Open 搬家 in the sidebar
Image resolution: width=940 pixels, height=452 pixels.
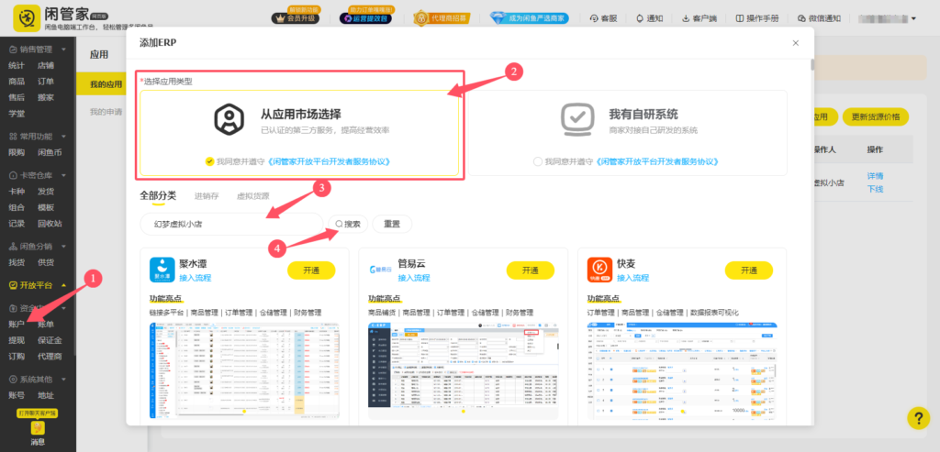tap(46, 97)
